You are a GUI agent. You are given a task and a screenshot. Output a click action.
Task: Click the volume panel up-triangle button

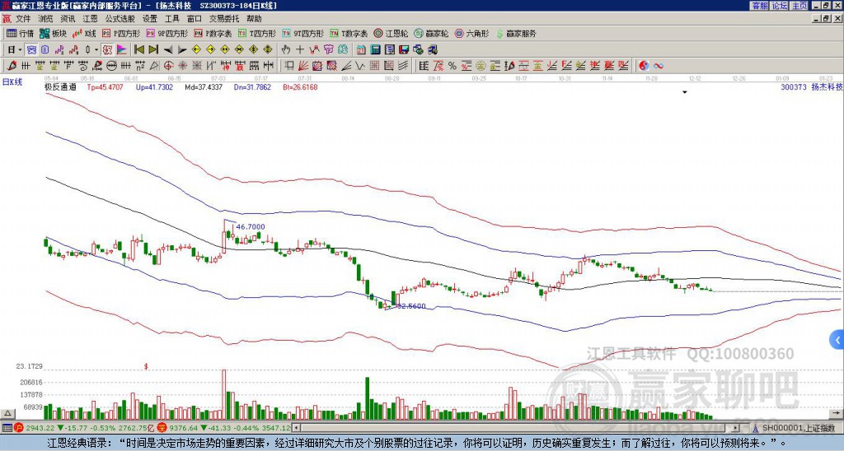point(7,413)
